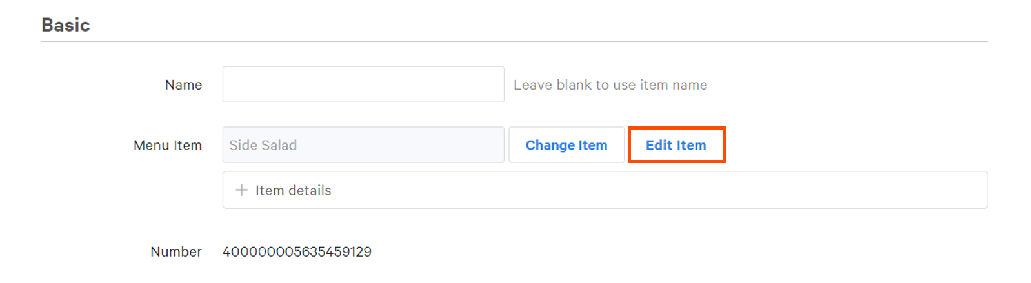Click the Name field label
Image resolution: width=1031 pixels, height=283 pixels.
[183, 85]
